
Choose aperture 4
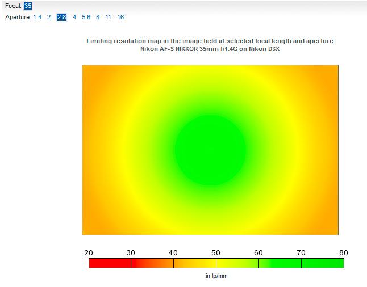click(74, 17)
